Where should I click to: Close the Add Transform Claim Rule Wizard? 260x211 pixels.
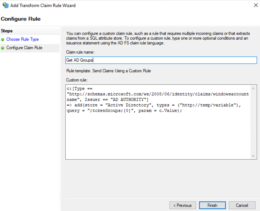tap(256, 5)
